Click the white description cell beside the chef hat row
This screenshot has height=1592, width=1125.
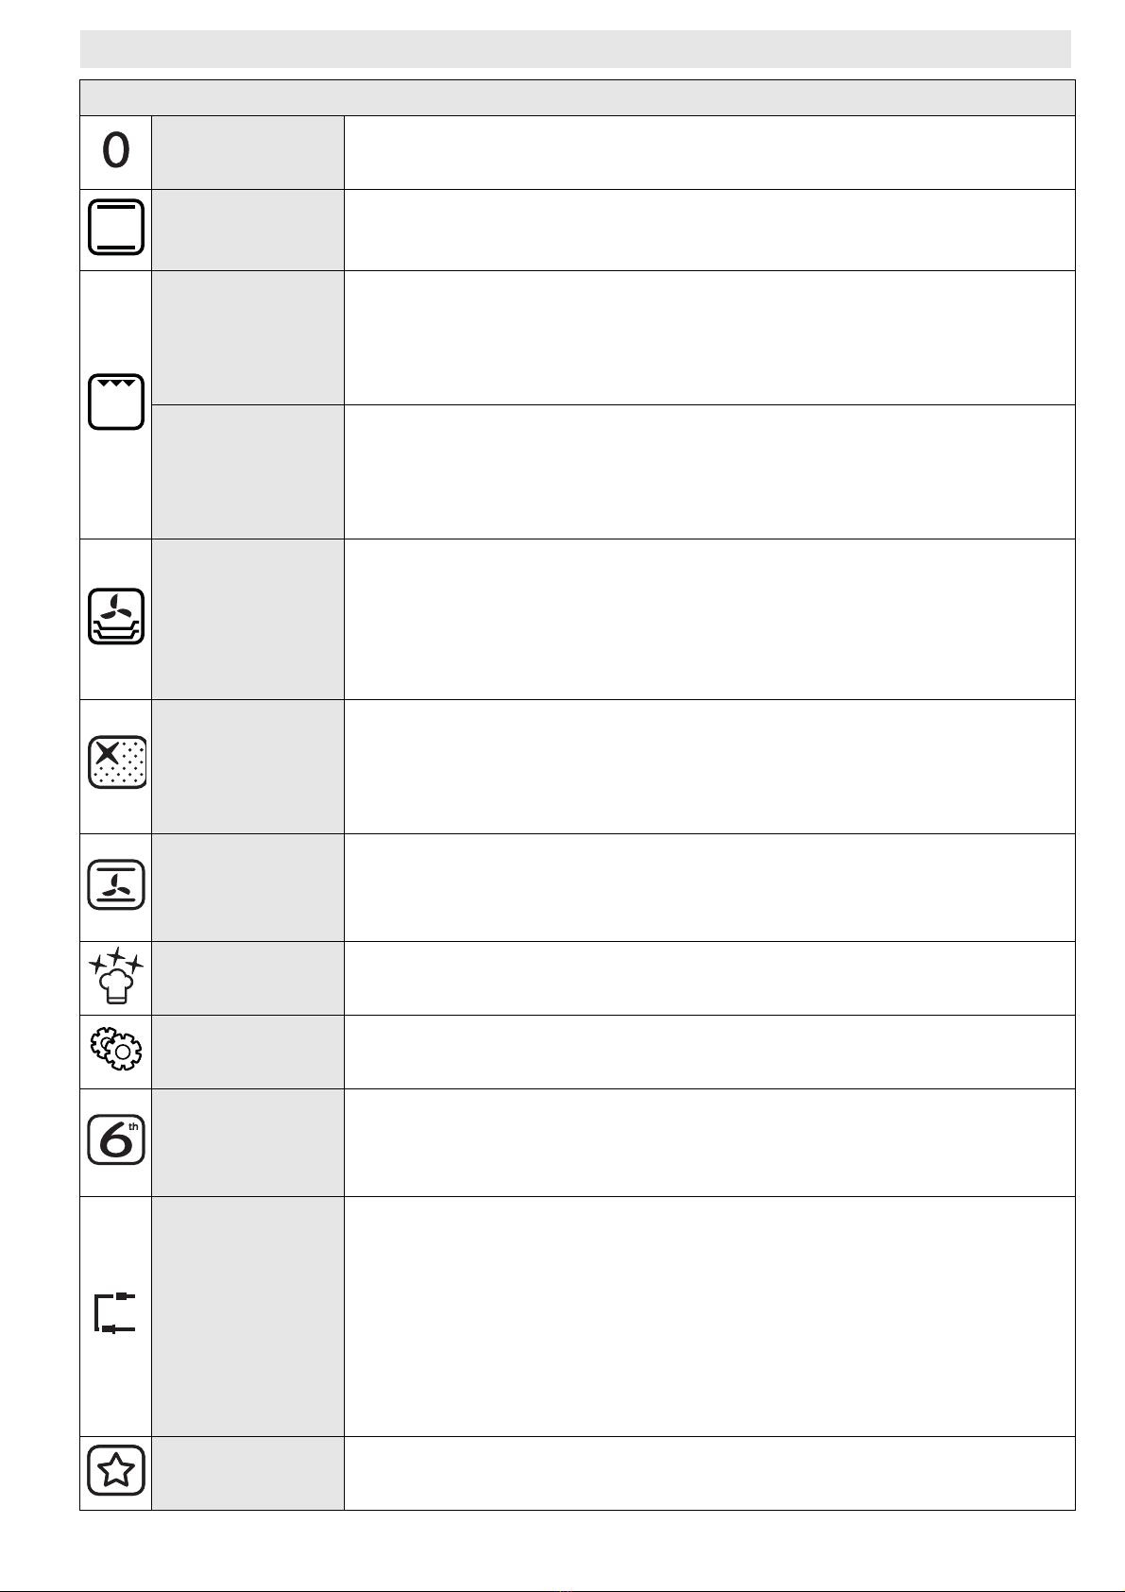pyautogui.click(x=709, y=978)
